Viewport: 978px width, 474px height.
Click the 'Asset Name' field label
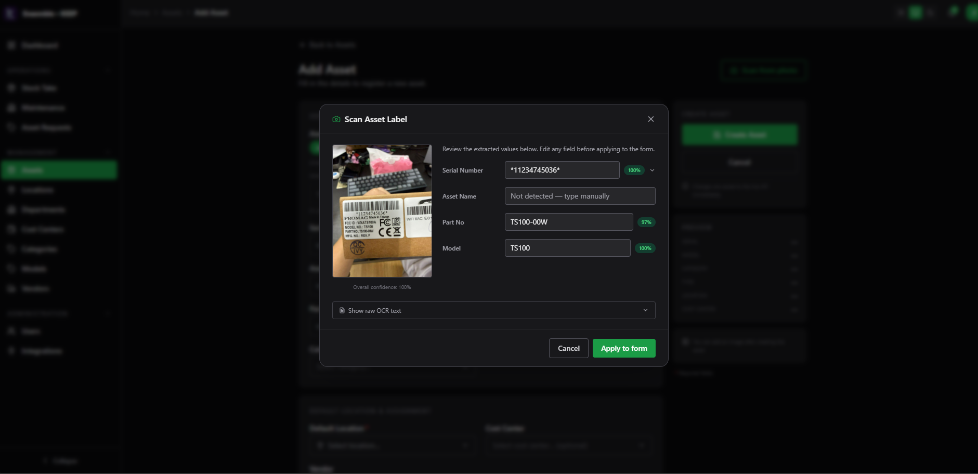click(459, 196)
